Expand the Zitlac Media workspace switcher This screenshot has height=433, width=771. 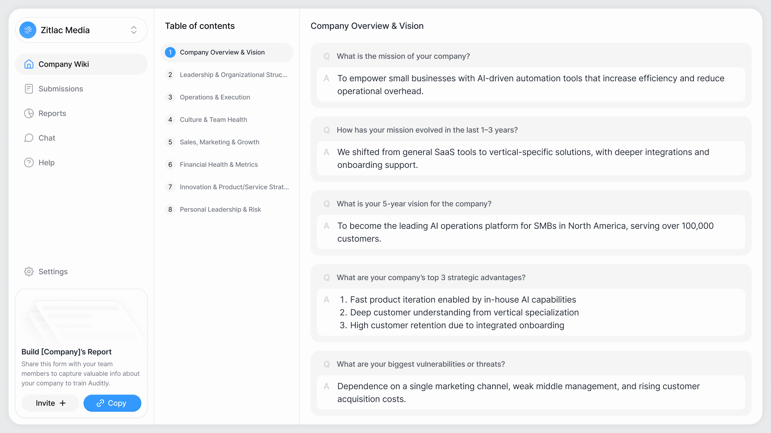[134, 30]
